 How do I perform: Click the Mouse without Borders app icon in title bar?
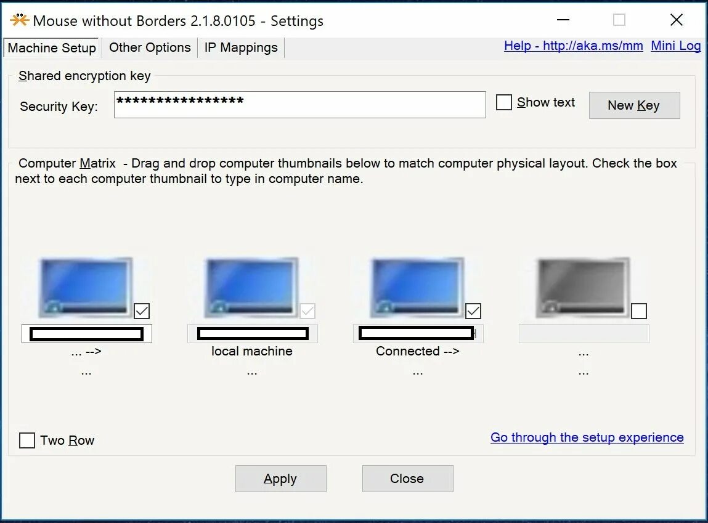pyautogui.click(x=20, y=20)
